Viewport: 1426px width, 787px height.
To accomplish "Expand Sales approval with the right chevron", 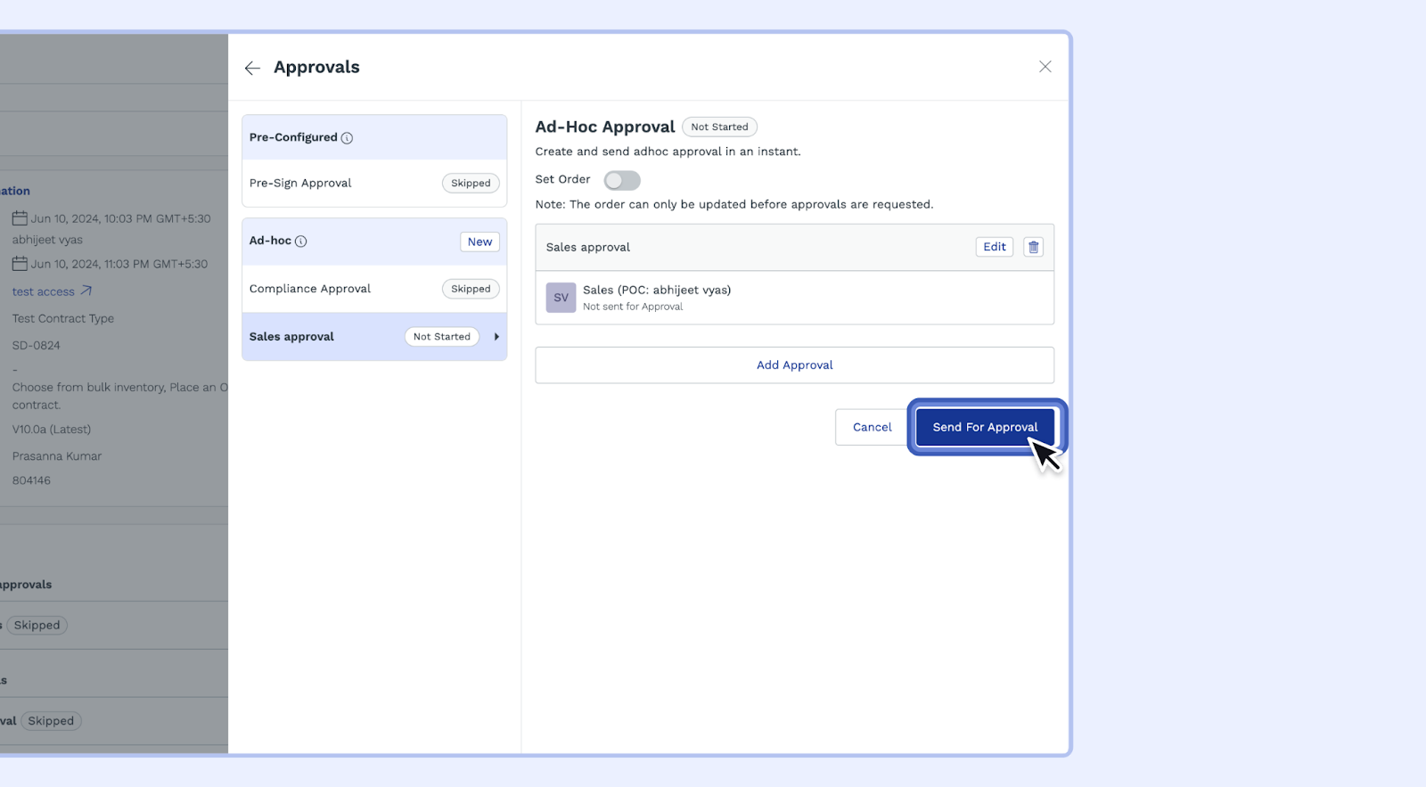I will [496, 337].
